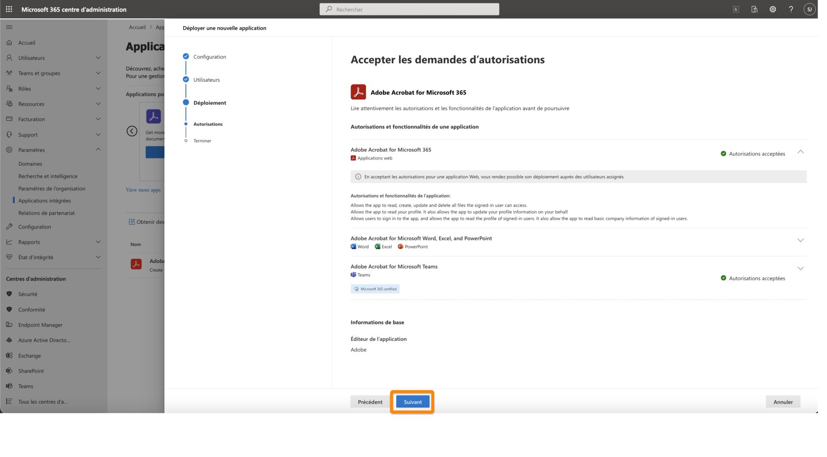Viewport: 827px width, 457px height.
Task: Click the Adobe Acrobat logo in the heading
Action: [358, 92]
